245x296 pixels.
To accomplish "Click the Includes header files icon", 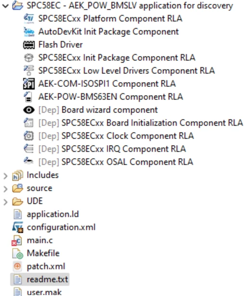I will (x=17, y=175).
